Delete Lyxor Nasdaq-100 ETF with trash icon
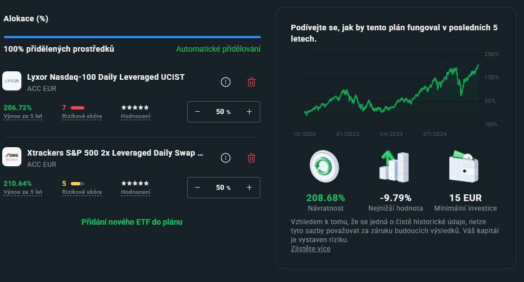This screenshot has width=524, height=282. pos(251,82)
